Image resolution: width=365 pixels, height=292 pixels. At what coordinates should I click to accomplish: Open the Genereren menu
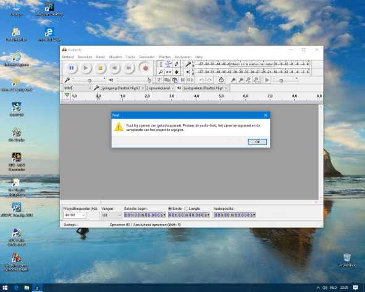pos(146,57)
